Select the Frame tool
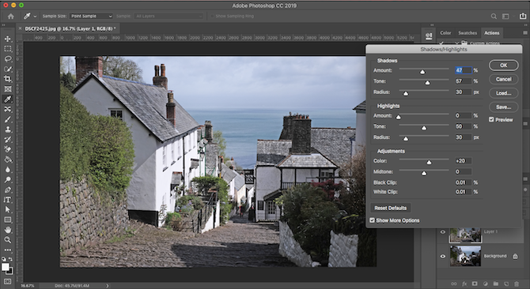 tap(7, 89)
